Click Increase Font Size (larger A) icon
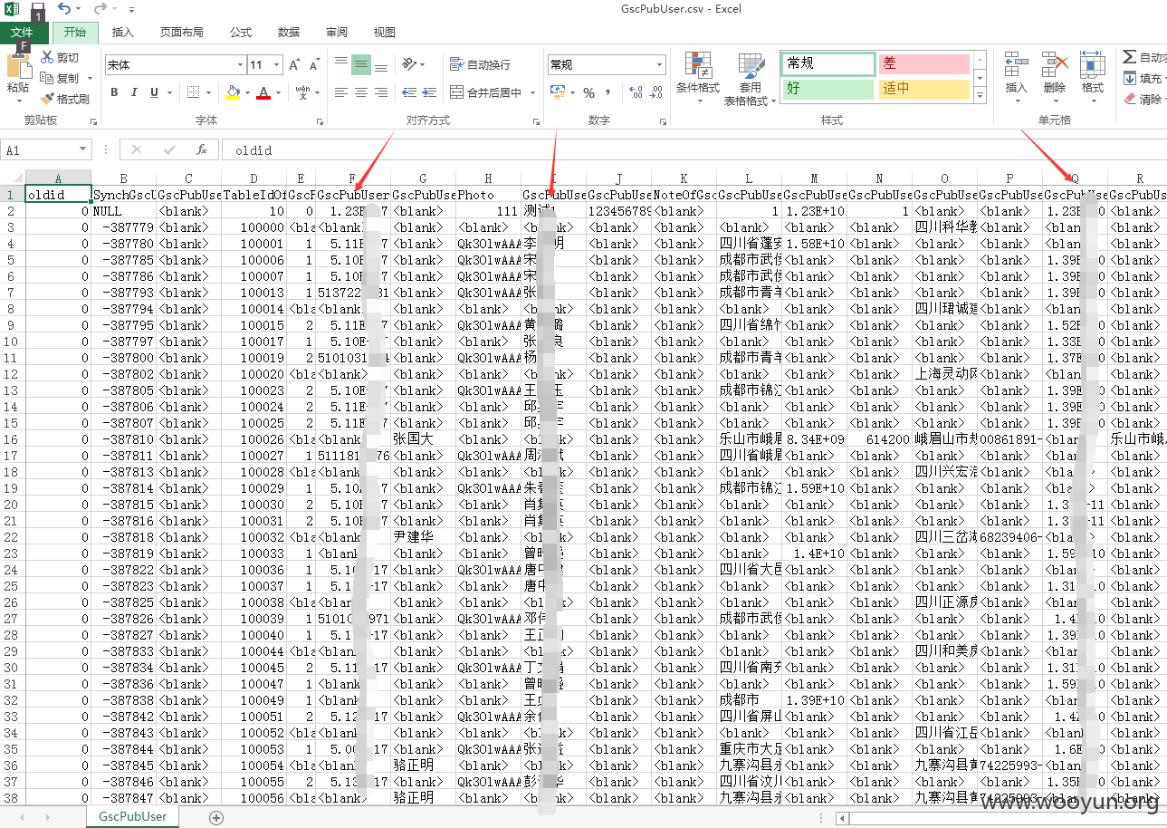The width and height of the screenshot is (1167, 828). pos(294,65)
